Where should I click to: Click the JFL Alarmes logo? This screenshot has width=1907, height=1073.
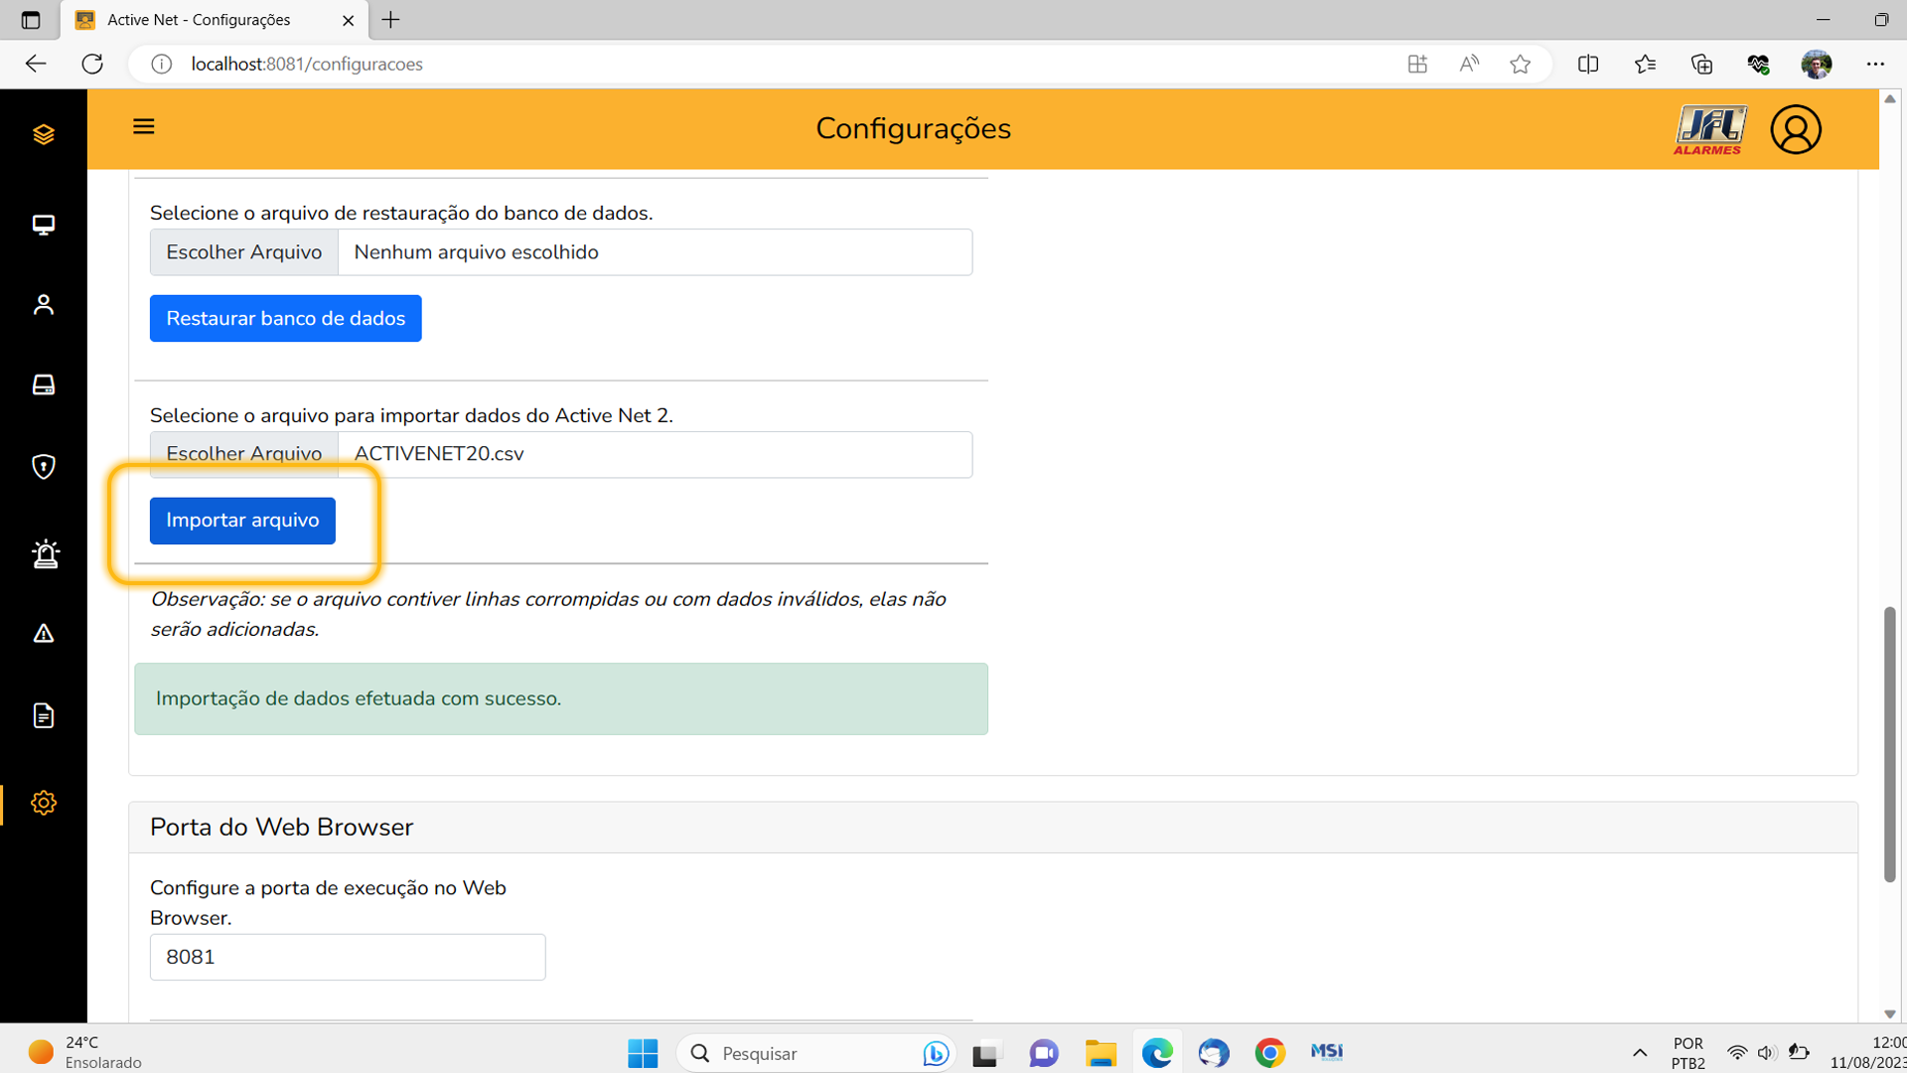point(1710,130)
